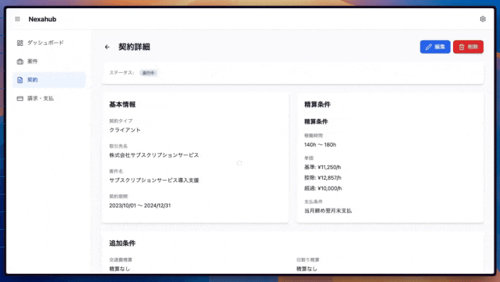Screen dimensions: 500x282
Task: Open the hamburger menu beside Nexahub
Action: [x=18, y=19]
